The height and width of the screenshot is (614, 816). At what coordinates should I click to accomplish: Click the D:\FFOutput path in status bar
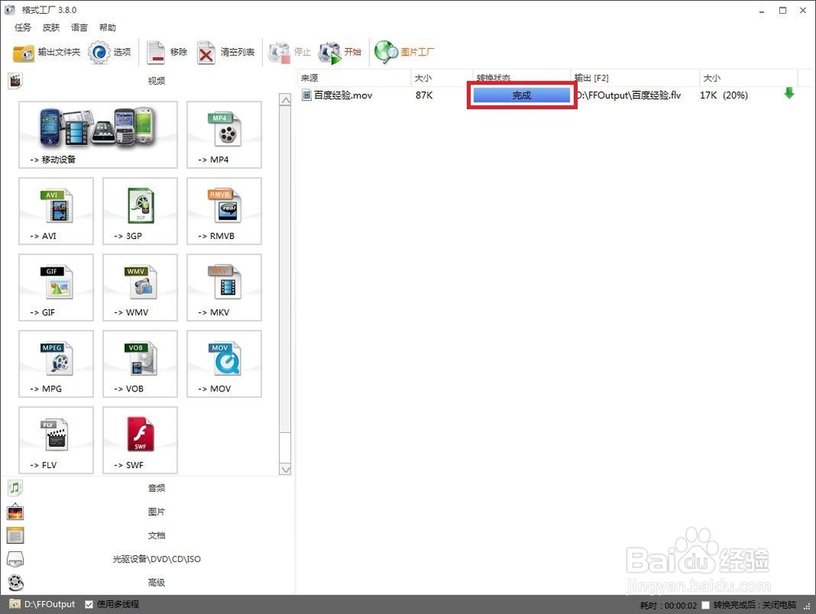50,604
